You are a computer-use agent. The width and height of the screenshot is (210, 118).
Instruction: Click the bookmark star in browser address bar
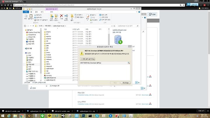[x=184, y=5]
